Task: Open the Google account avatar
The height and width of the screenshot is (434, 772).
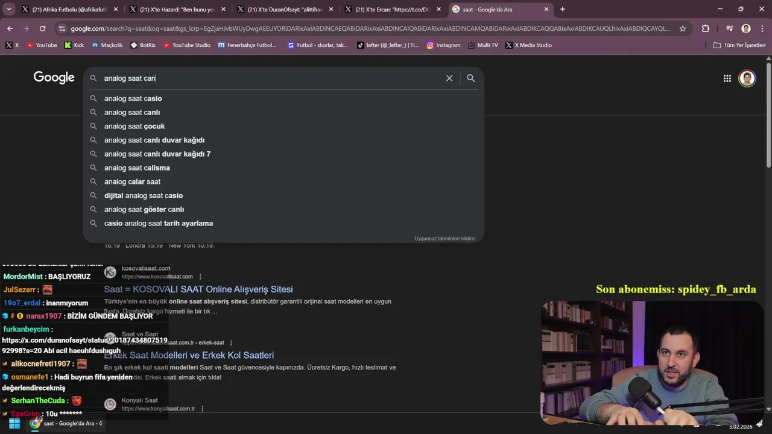Action: (x=747, y=78)
